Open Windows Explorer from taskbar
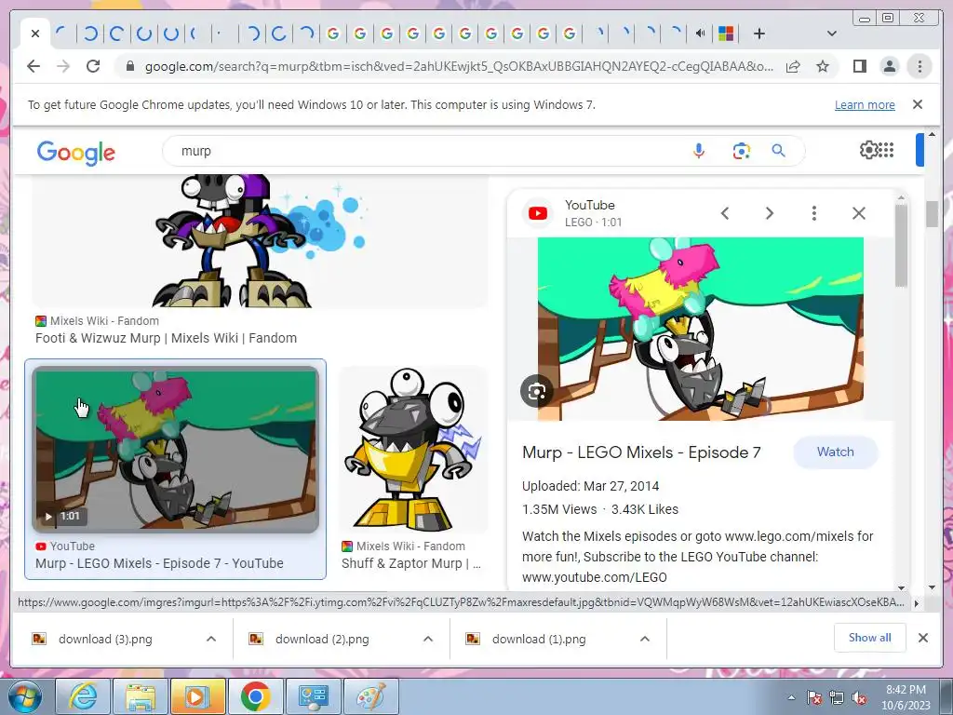This screenshot has width=953, height=715. (140, 696)
